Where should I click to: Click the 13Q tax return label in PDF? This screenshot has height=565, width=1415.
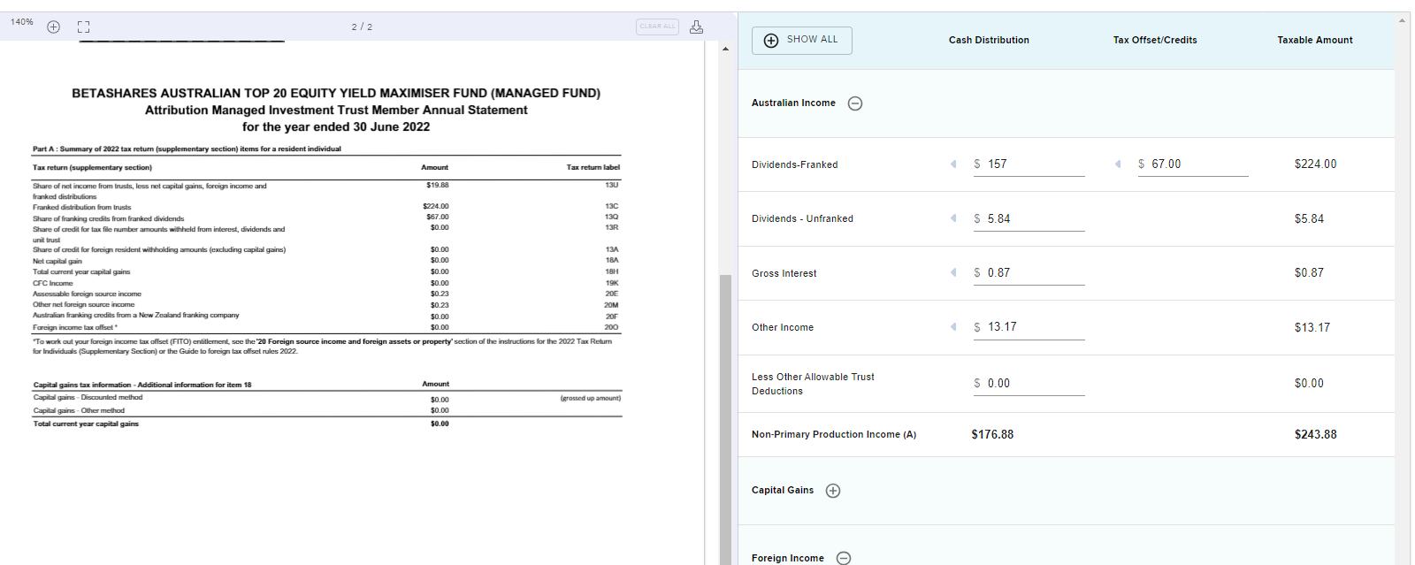pyautogui.click(x=612, y=218)
